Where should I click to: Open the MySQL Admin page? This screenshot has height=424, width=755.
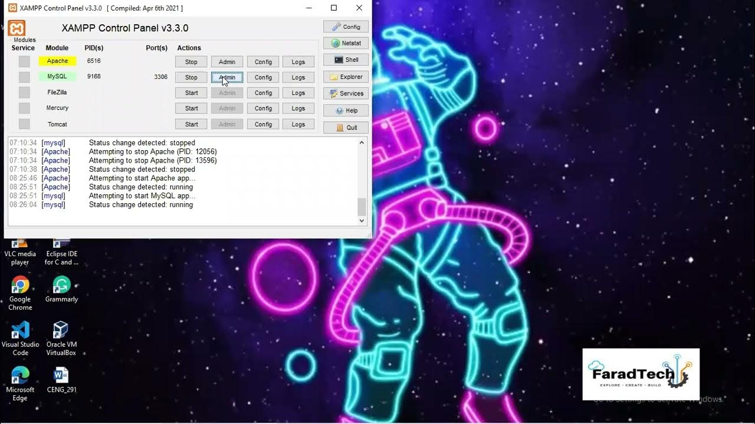point(227,77)
